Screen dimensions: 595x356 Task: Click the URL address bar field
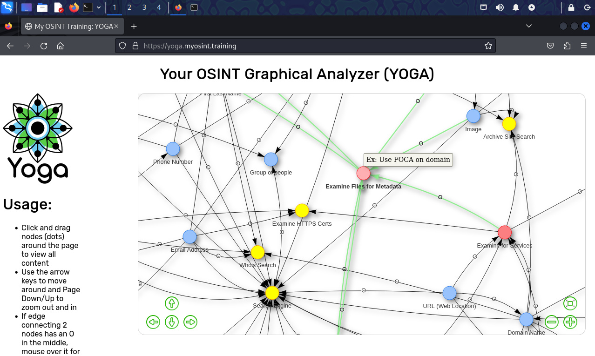[307, 46]
